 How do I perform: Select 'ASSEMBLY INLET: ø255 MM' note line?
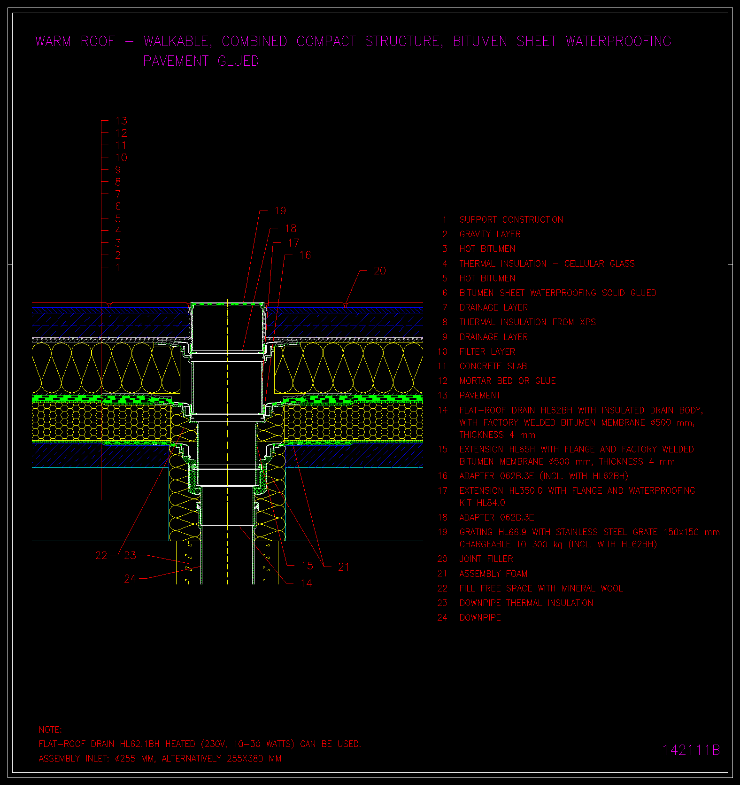[x=160, y=758]
